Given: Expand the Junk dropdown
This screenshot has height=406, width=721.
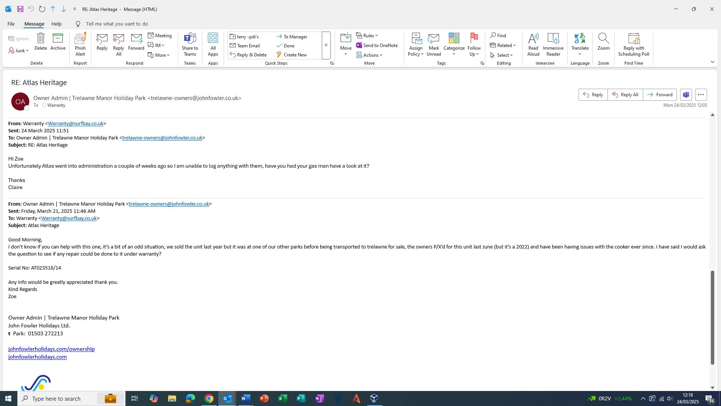Looking at the screenshot, I should (x=19, y=50).
